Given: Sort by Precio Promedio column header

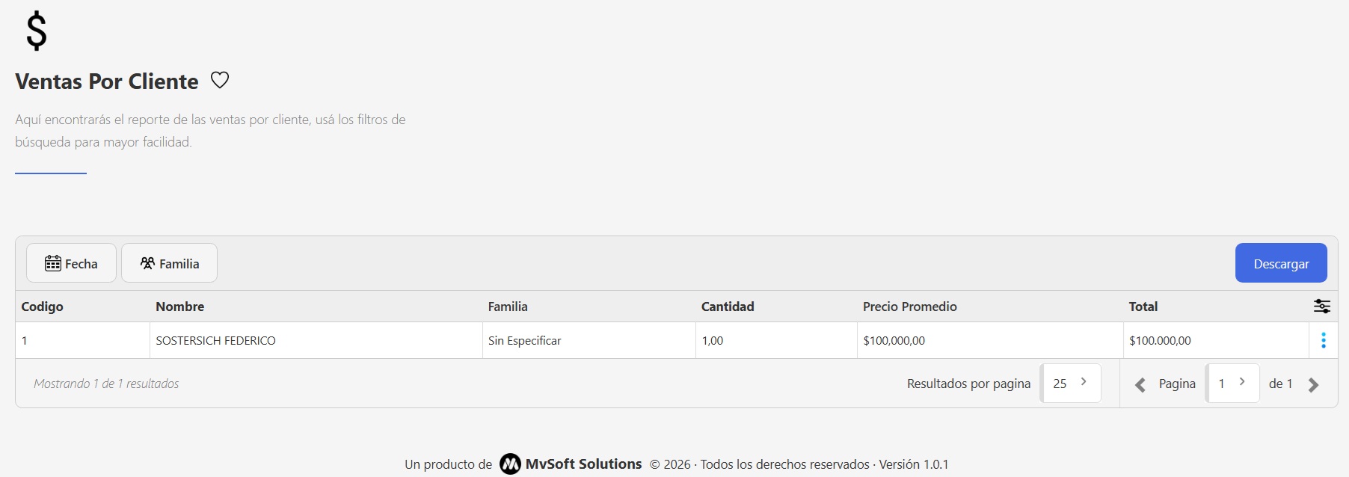Looking at the screenshot, I should point(909,307).
